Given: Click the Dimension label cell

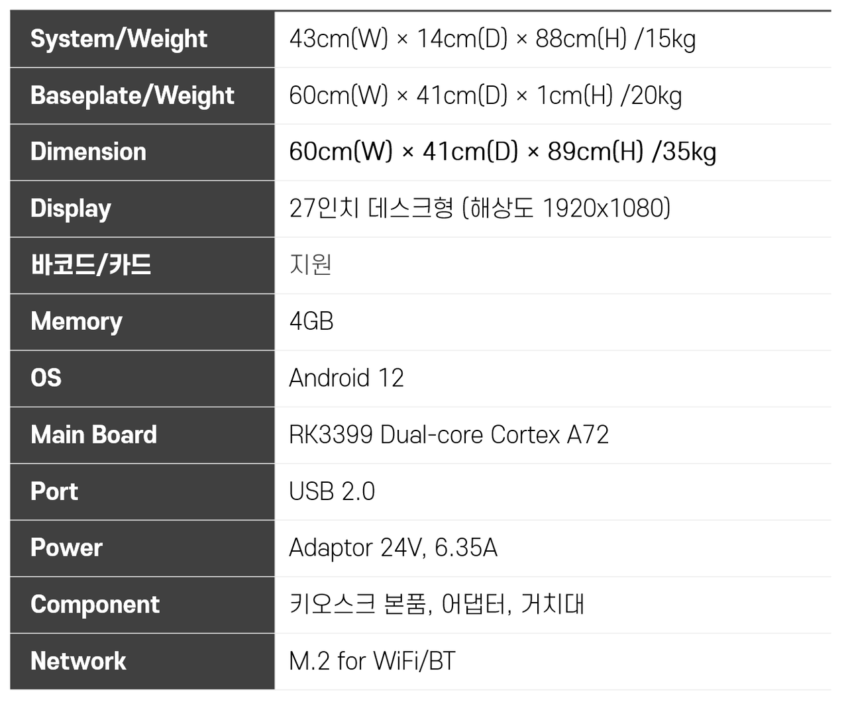Looking at the screenshot, I should click(x=89, y=152).
